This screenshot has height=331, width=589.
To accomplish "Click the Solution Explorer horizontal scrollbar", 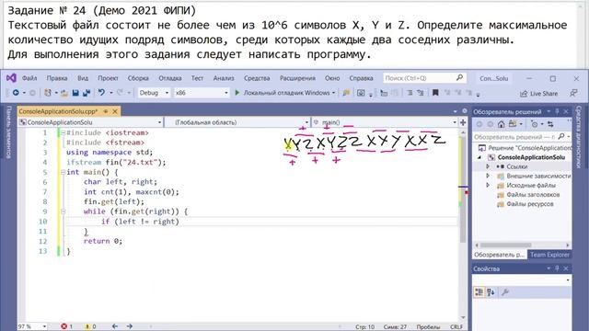I will 522,245.
